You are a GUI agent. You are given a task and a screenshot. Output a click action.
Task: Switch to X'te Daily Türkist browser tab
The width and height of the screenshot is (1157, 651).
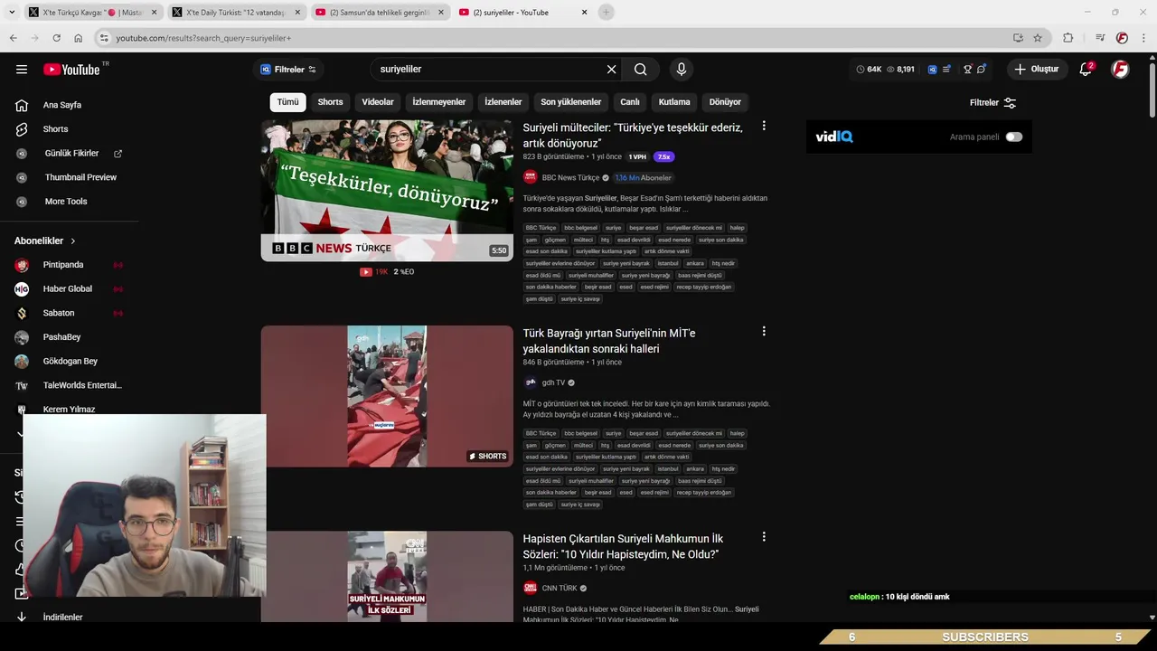pos(235,13)
